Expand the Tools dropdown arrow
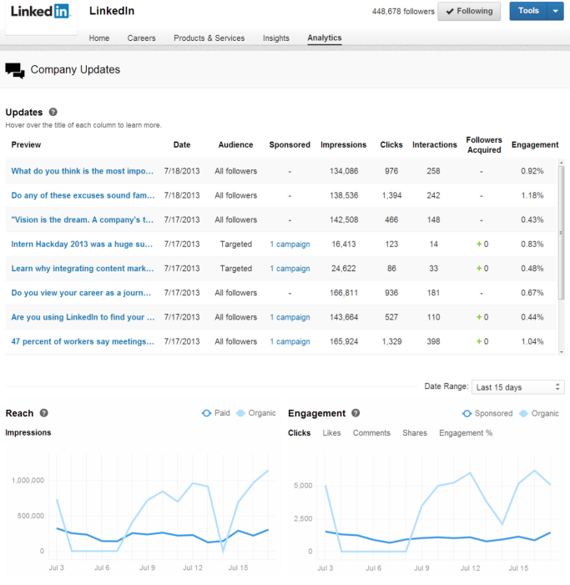 [x=556, y=11]
